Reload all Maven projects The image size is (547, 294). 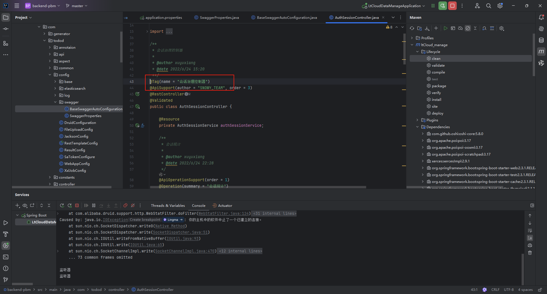(x=412, y=28)
